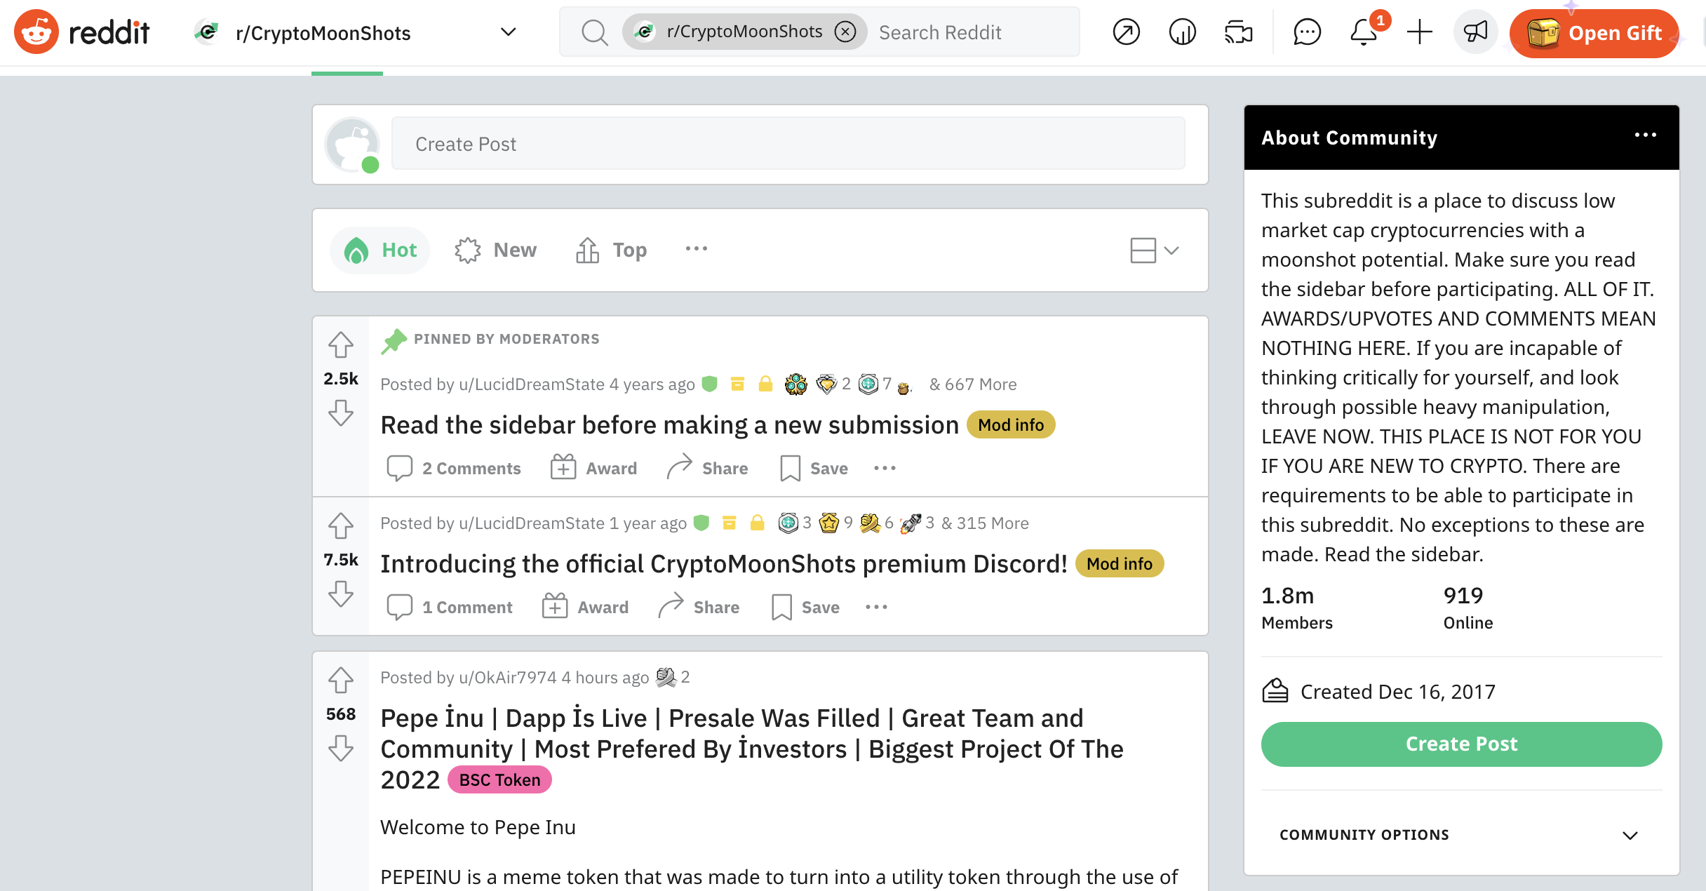
Task: Open About Community options ellipsis
Action: pos(1645,135)
